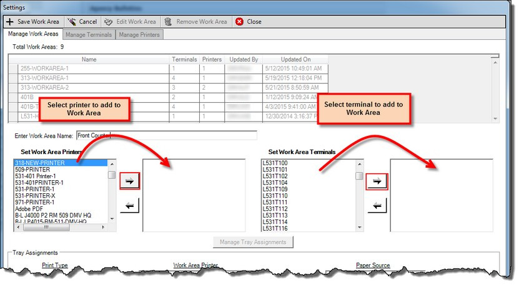Click Close in the toolbar
This screenshot has width=519, height=288.
[254, 22]
